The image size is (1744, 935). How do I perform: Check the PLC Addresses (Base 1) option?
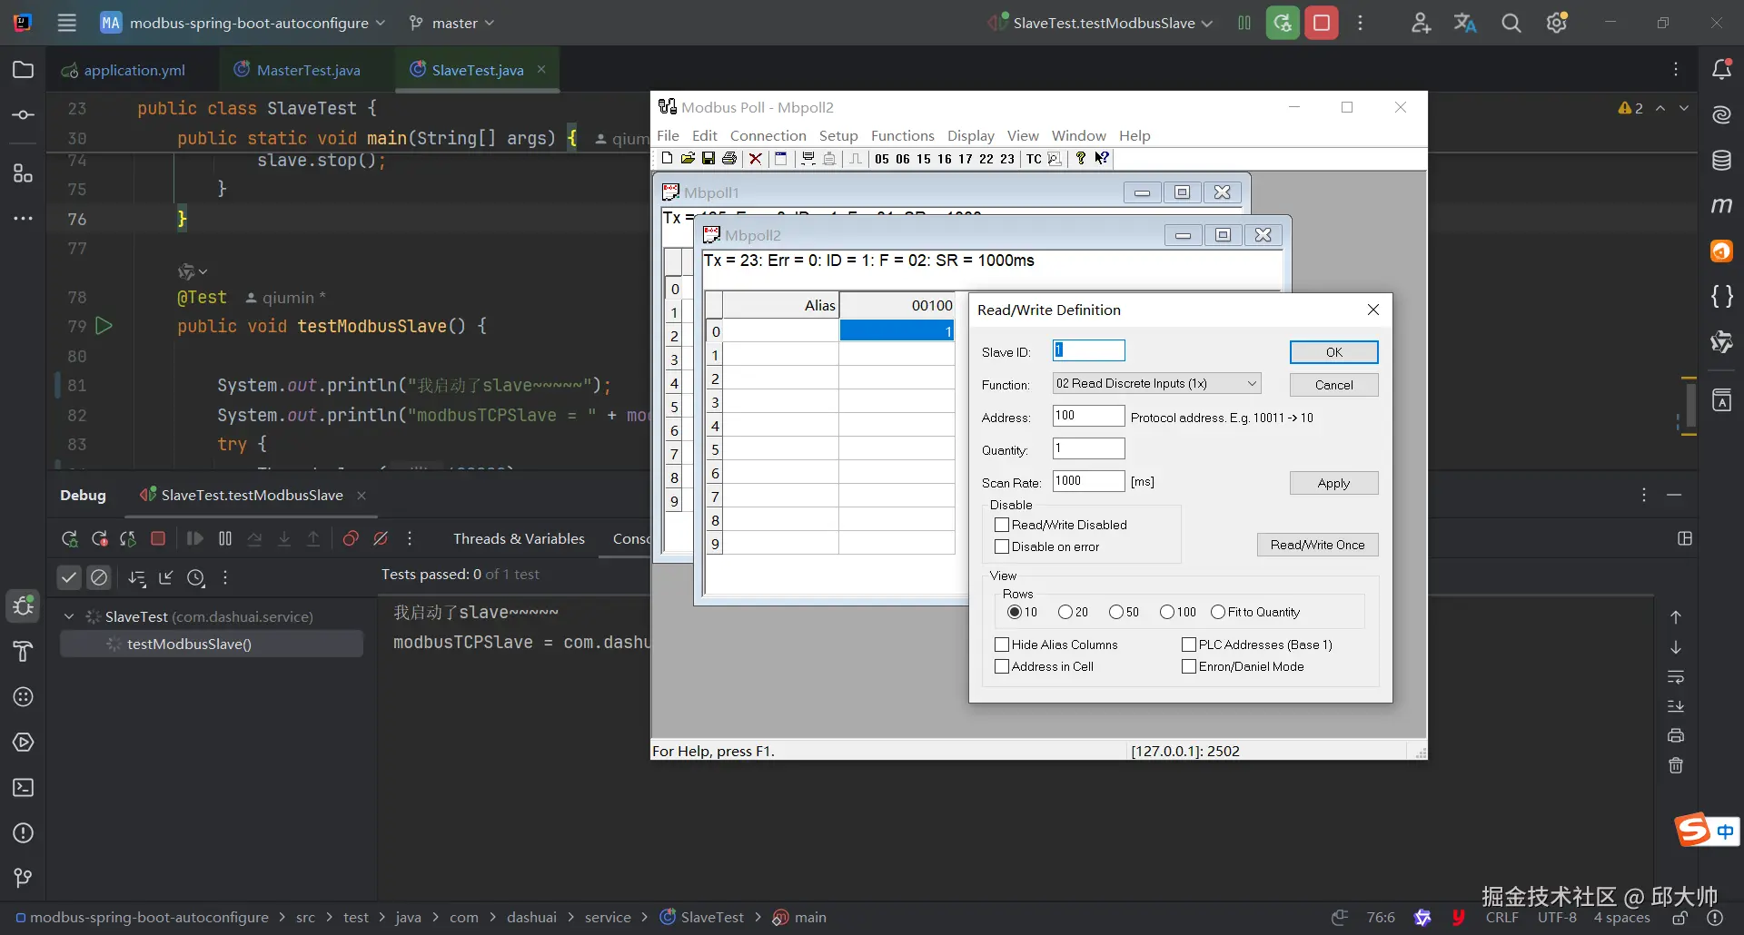click(x=1188, y=645)
